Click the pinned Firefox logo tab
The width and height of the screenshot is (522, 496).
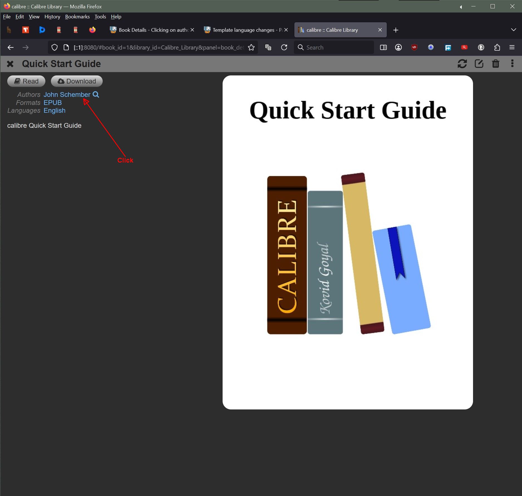[92, 30]
